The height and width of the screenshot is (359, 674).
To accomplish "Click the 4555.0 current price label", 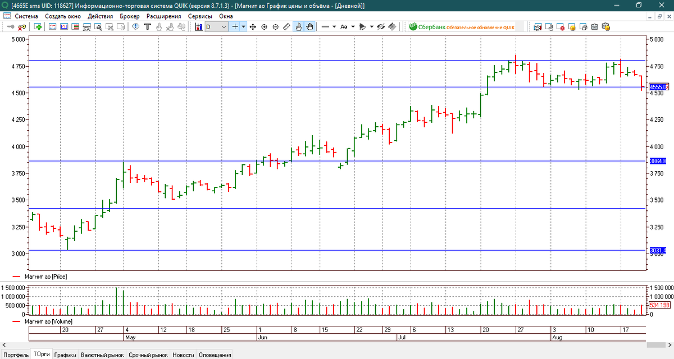I will pos(658,87).
